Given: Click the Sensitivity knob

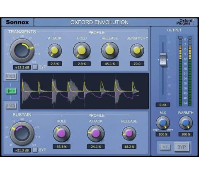Looking at the screenshot, I should tap(137, 51).
